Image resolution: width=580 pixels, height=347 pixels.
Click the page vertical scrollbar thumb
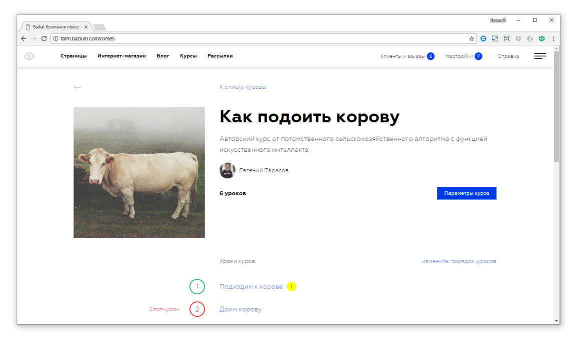point(556,106)
